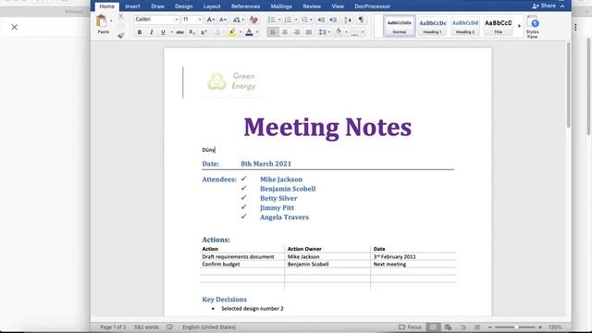592x333 pixels.
Task: Expand the styles gallery arrow
Action: coord(519,26)
